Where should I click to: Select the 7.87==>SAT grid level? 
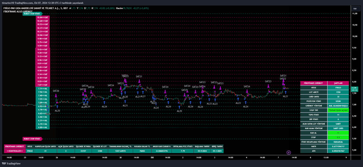pyautogui.click(x=43, y=85)
